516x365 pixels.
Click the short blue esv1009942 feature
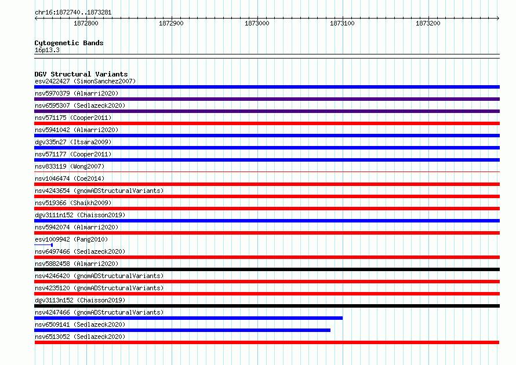pyautogui.click(x=43, y=245)
